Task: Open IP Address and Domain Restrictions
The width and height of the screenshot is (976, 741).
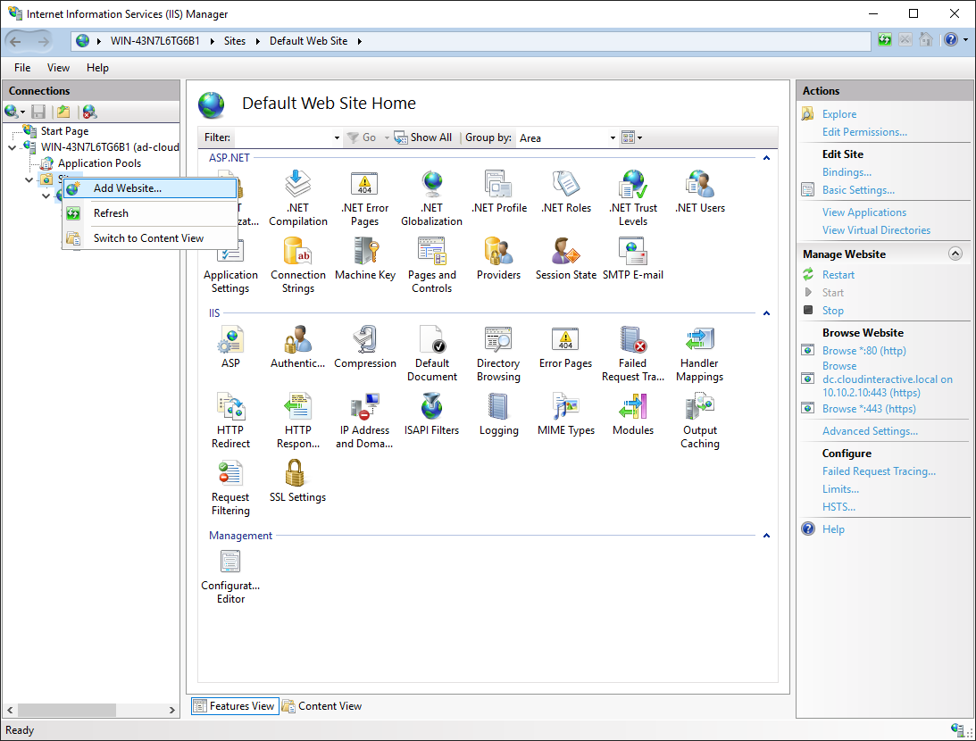Action: pos(364,420)
